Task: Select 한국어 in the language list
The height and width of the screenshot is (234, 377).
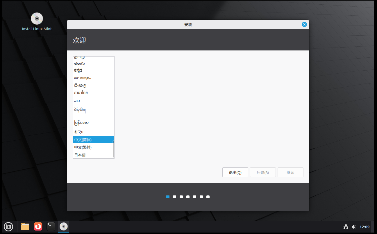Action: click(79, 132)
